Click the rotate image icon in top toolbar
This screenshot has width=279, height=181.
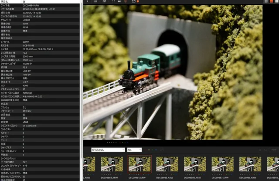click(88, 1)
